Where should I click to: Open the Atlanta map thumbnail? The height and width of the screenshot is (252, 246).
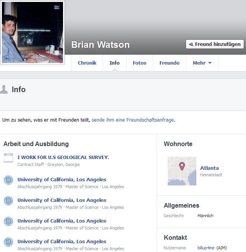pyautogui.click(x=182, y=171)
